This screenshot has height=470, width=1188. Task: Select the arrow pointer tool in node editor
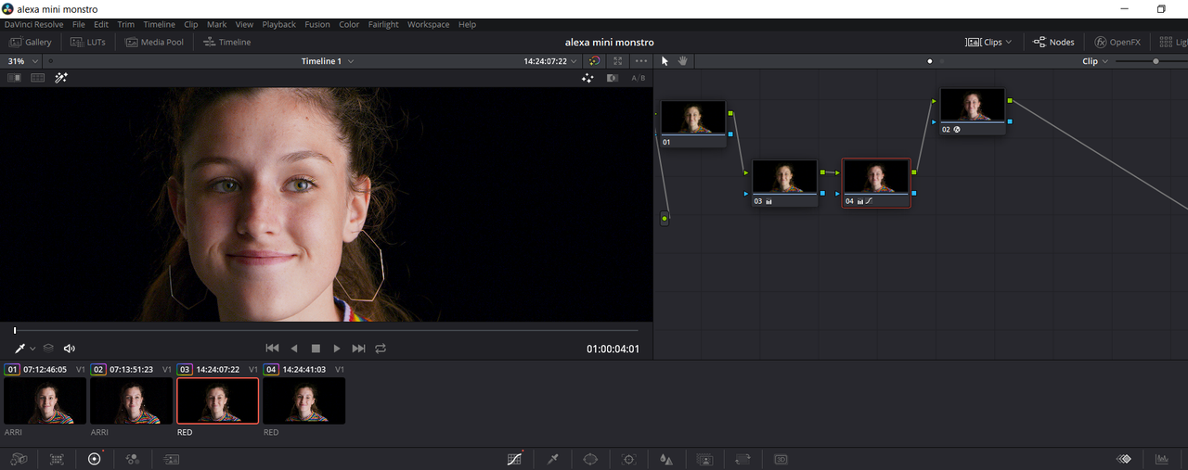665,61
